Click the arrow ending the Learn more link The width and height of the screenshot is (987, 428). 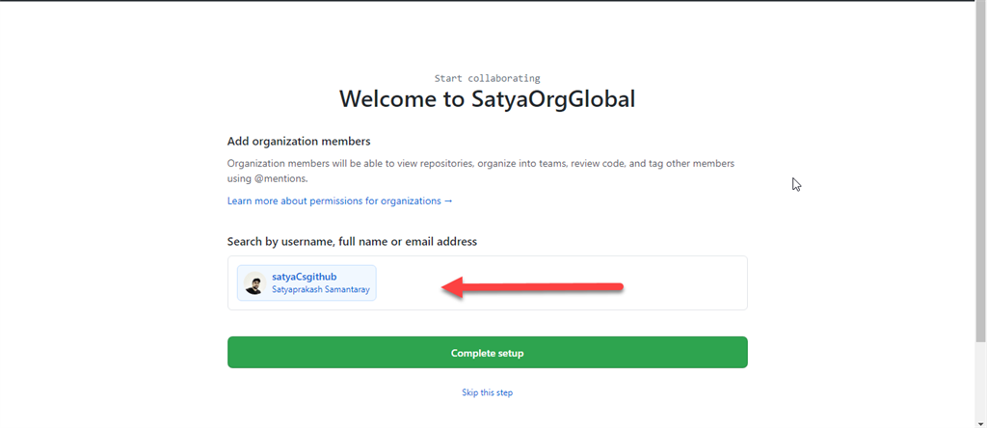tap(448, 201)
